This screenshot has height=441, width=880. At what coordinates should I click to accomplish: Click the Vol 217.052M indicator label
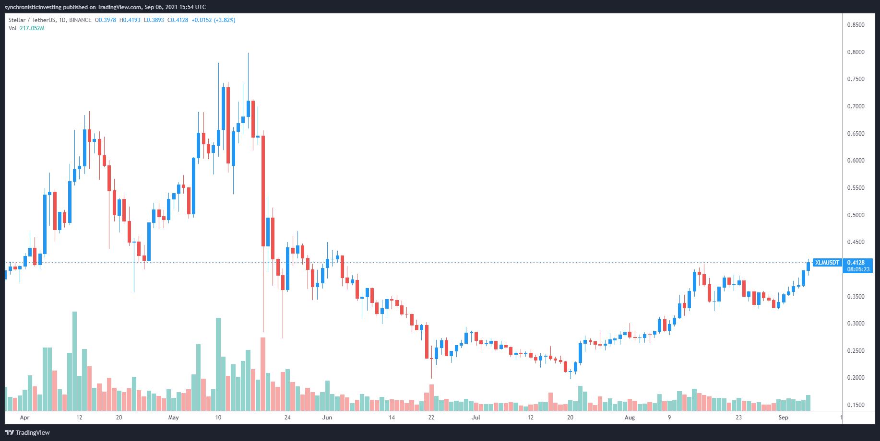[26, 28]
